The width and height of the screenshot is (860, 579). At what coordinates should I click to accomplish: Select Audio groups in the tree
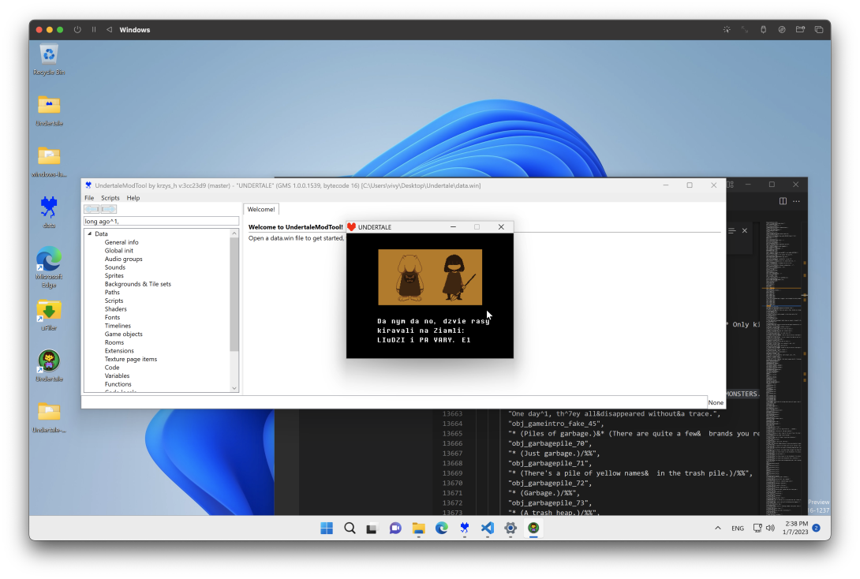pyautogui.click(x=123, y=259)
